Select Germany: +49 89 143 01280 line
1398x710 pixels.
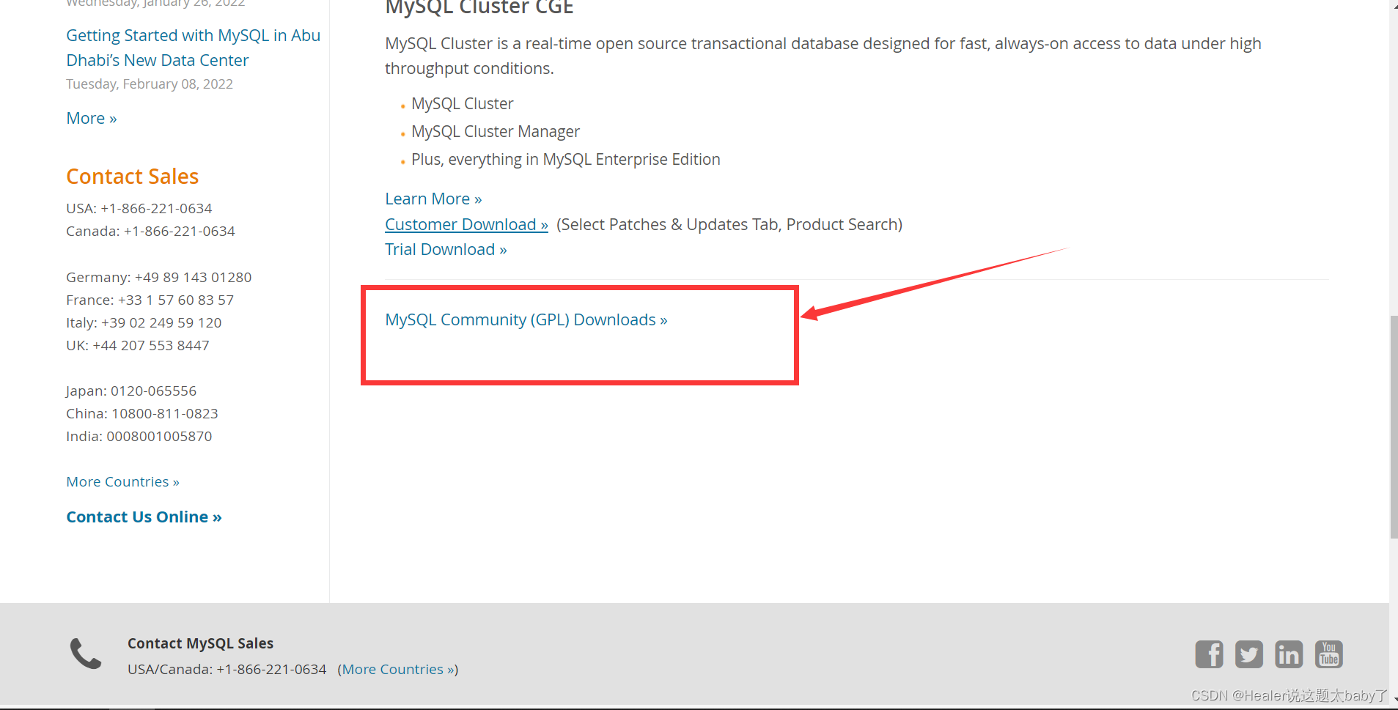click(x=158, y=277)
